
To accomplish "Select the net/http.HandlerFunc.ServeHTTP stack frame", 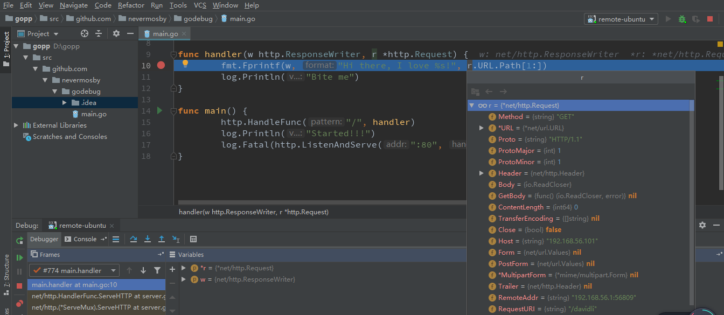I will coord(98,296).
